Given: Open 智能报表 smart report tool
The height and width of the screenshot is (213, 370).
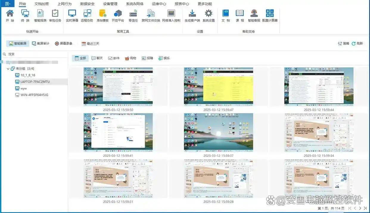Looking at the screenshot, I should 40,16.
